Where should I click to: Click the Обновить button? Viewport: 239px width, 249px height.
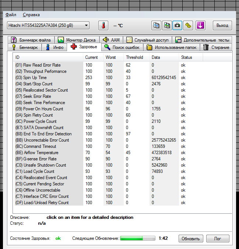pyautogui.click(x=191, y=239)
